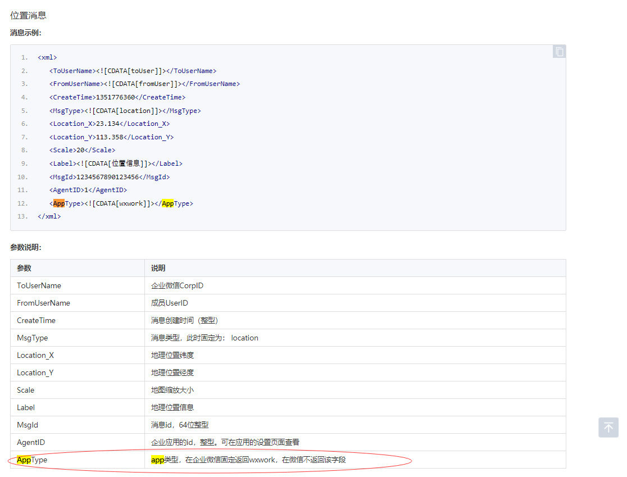This screenshot has height=477, width=627.
Task: Select the AppType parameter cell
Action: 78,460
